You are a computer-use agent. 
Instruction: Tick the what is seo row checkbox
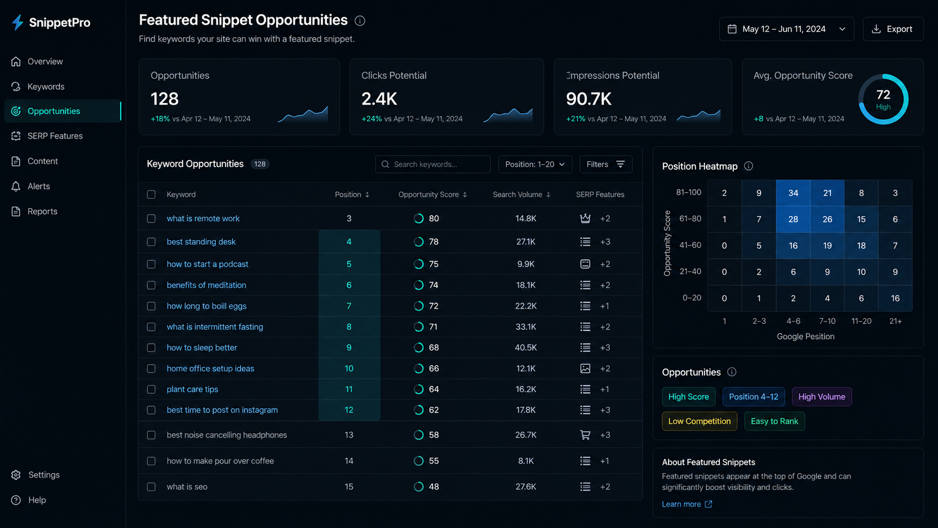click(151, 486)
